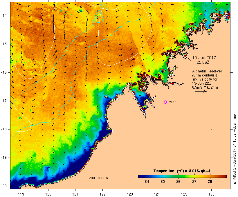Click the '200' bathymetry legend label
The image size is (238, 197).
click(92, 178)
